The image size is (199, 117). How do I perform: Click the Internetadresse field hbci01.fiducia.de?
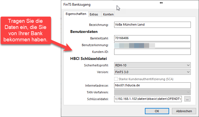click(152, 85)
